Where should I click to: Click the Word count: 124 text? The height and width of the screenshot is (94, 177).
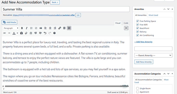[x=10, y=92]
